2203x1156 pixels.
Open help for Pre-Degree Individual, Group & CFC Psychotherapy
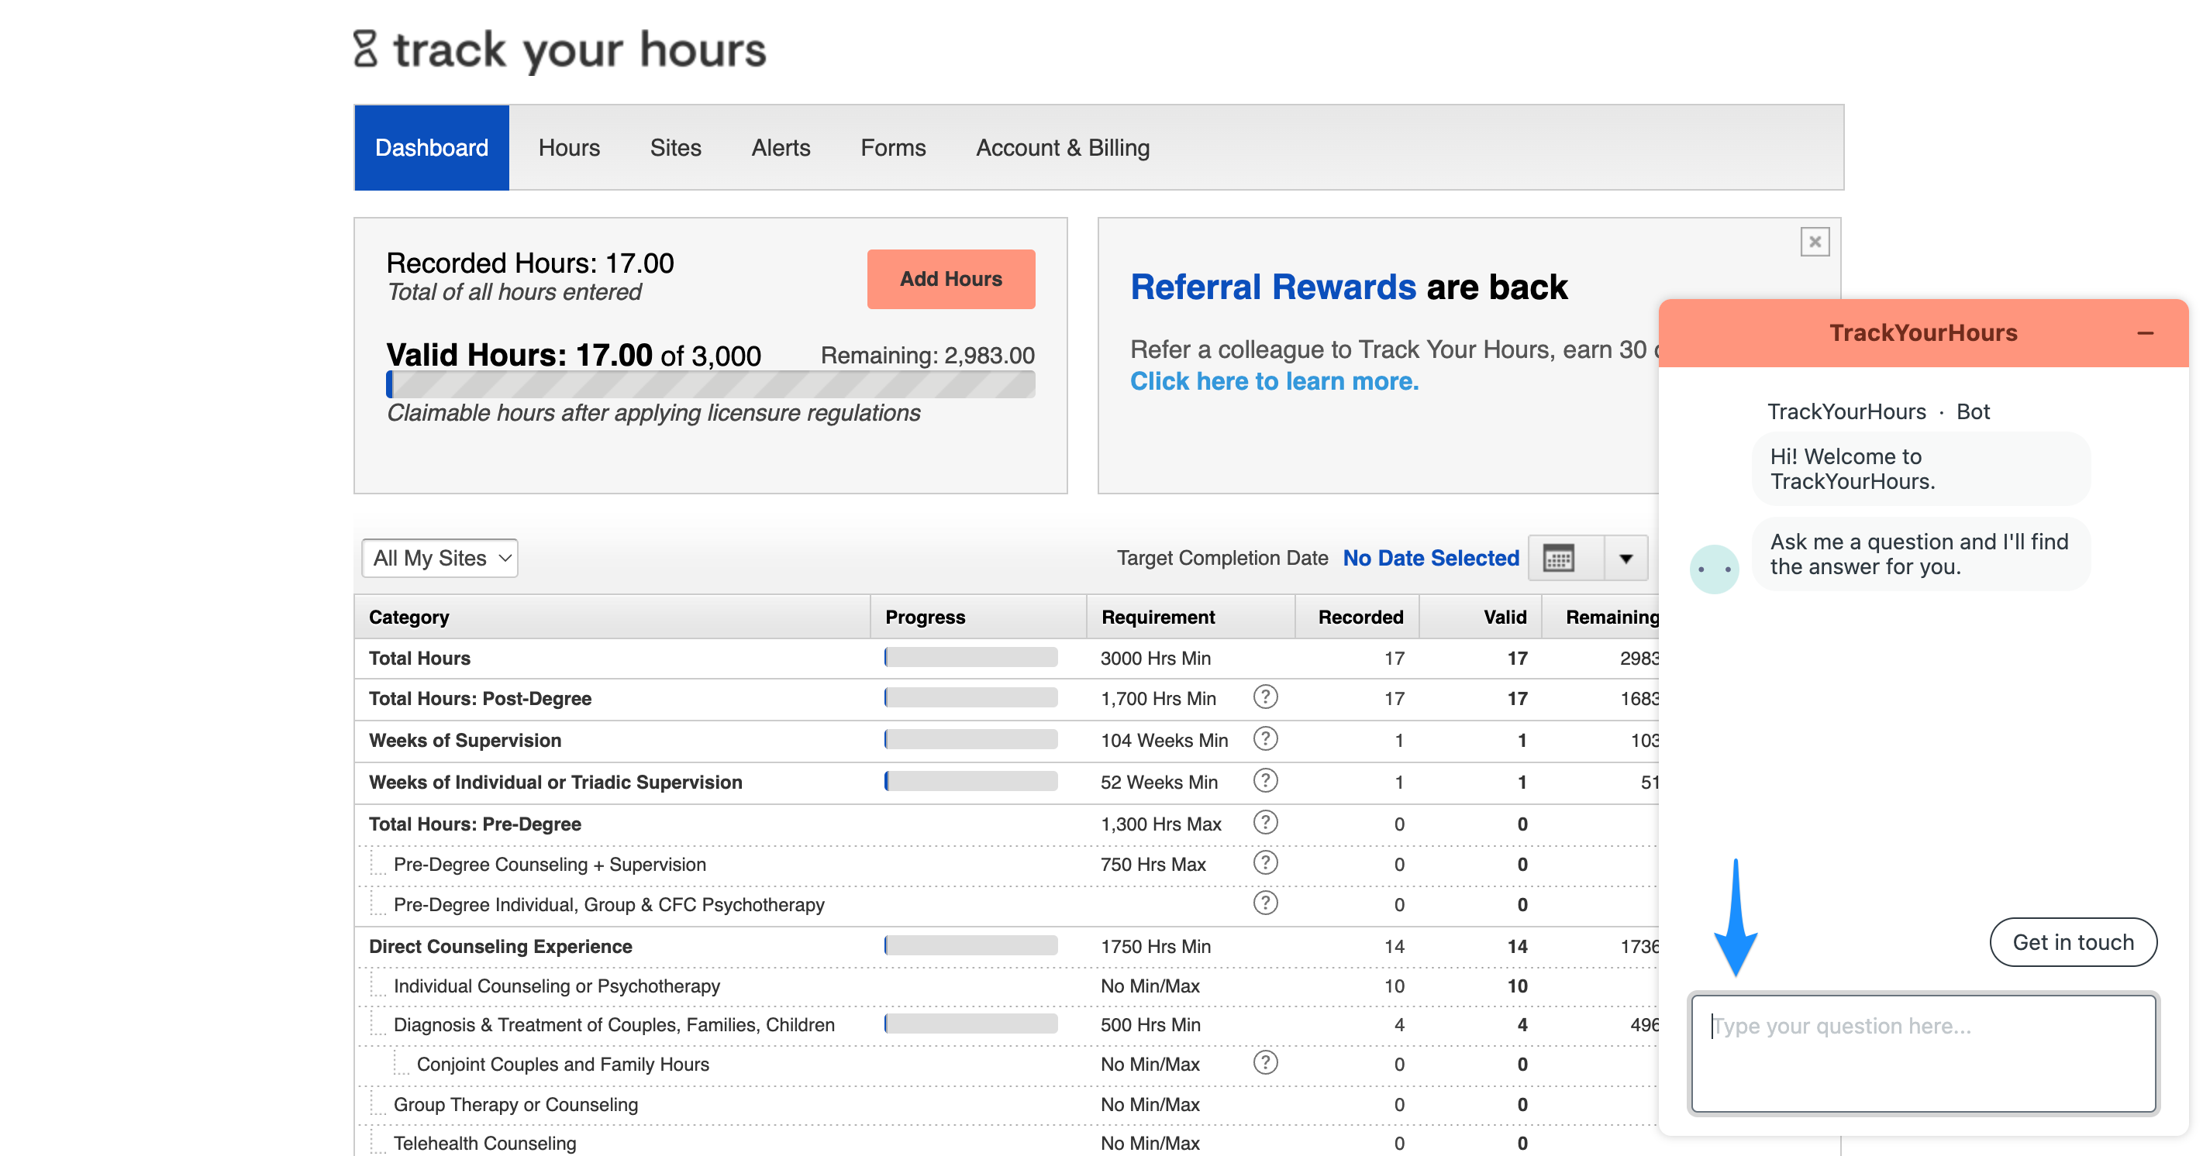(1266, 903)
